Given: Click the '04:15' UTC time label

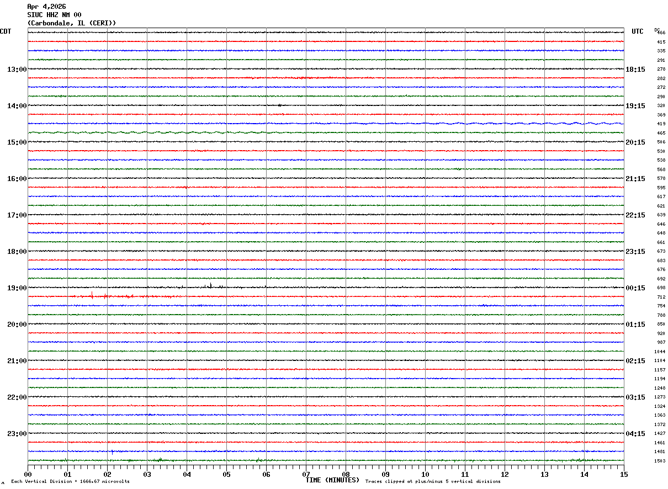Looking at the screenshot, I should coord(635,434).
